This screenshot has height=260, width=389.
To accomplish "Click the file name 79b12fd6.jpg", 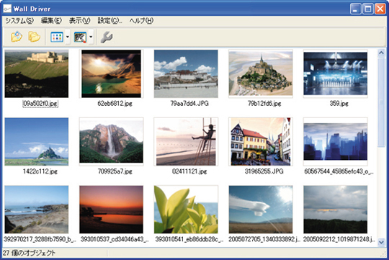I will [x=264, y=104].
